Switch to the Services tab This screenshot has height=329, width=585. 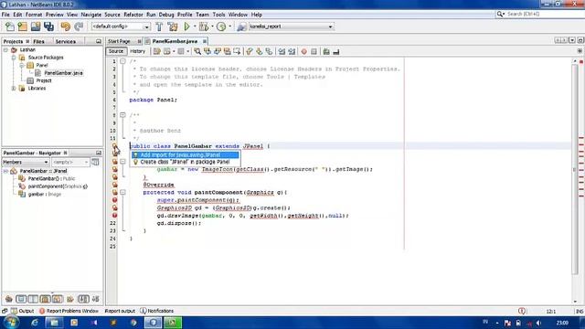[66, 41]
